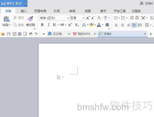Open the 宋体 (正文) font name dropdown

coord(68,18)
